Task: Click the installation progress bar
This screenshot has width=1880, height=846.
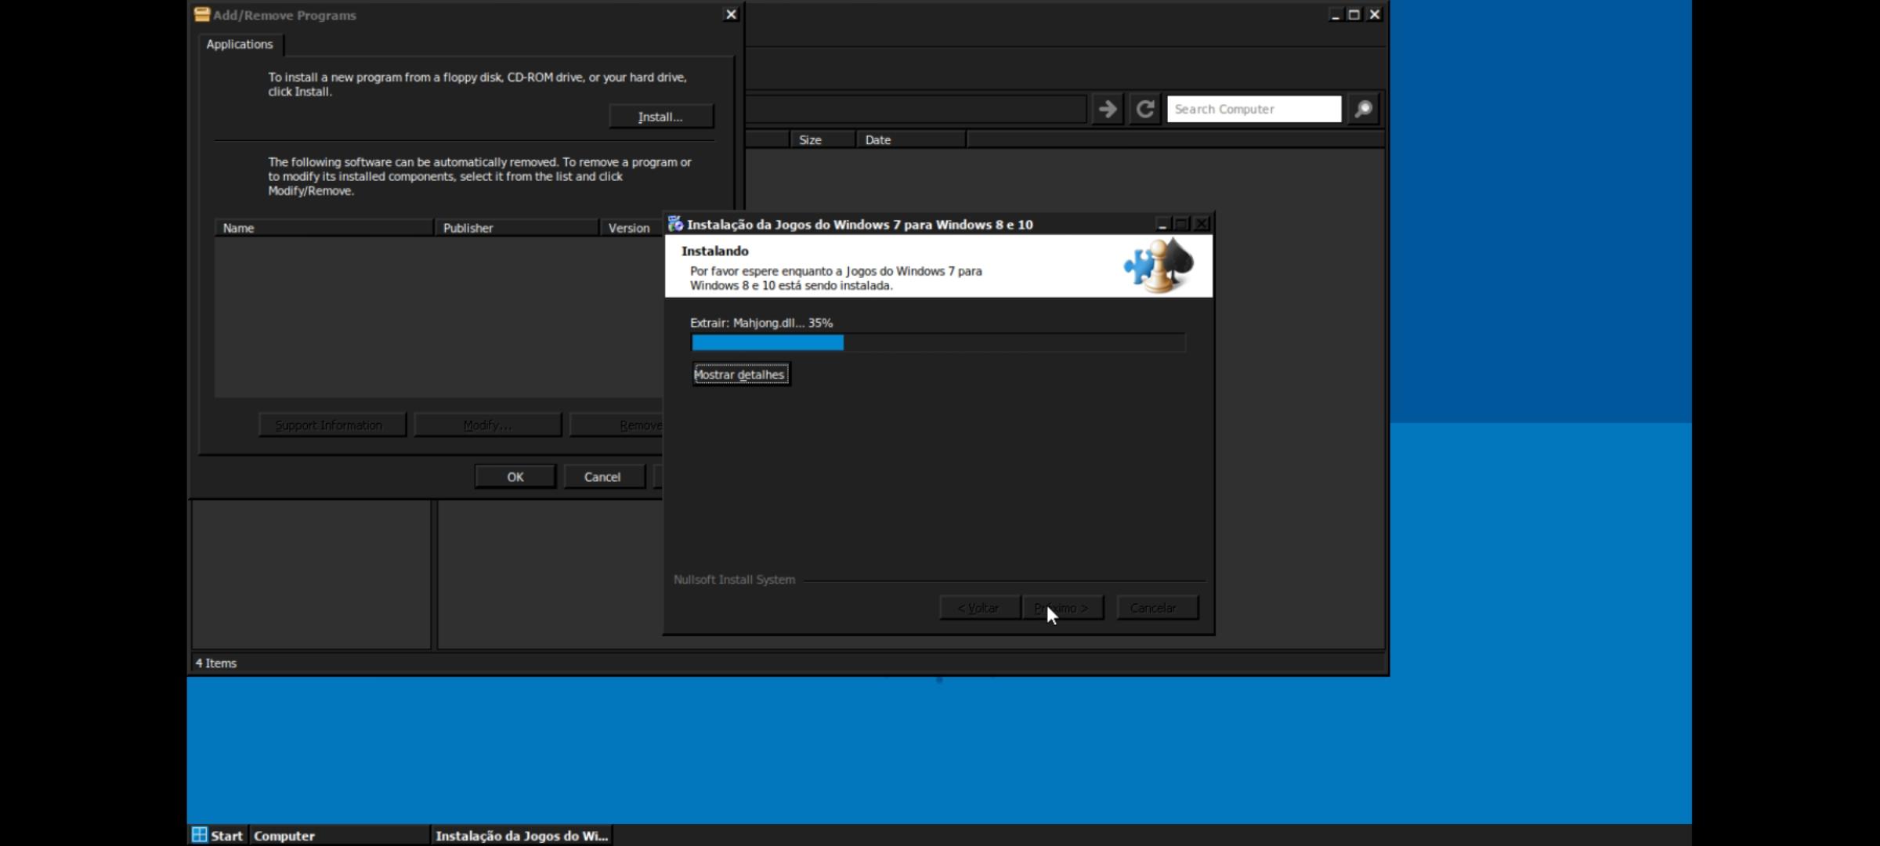Action: pyautogui.click(x=938, y=342)
